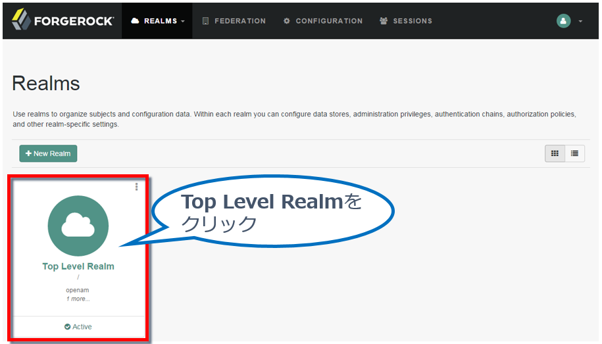The width and height of the screenshot is (602, 344).
Task: Open the Federation tab
Action: tap(234, 21)
